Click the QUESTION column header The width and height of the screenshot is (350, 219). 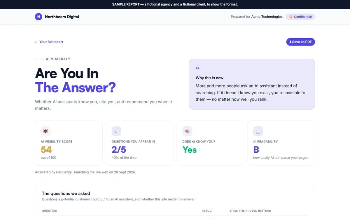[50, 211]
